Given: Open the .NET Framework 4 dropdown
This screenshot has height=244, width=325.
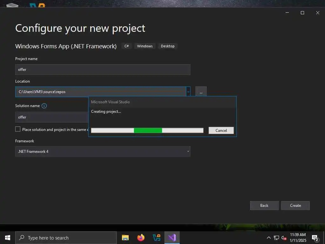Looking at the screenshot, I should pos(103,152).
